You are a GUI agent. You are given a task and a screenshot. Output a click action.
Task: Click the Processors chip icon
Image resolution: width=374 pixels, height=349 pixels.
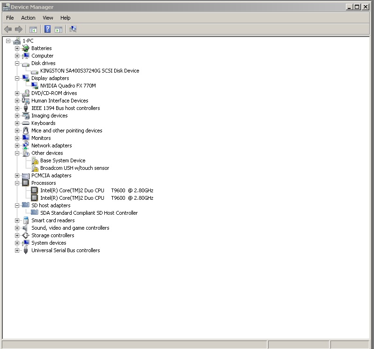26,183
